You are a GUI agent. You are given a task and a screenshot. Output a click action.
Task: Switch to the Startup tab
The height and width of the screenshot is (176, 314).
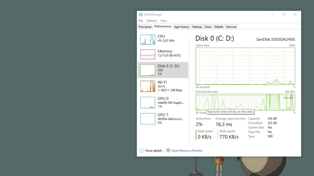point(197,27)
